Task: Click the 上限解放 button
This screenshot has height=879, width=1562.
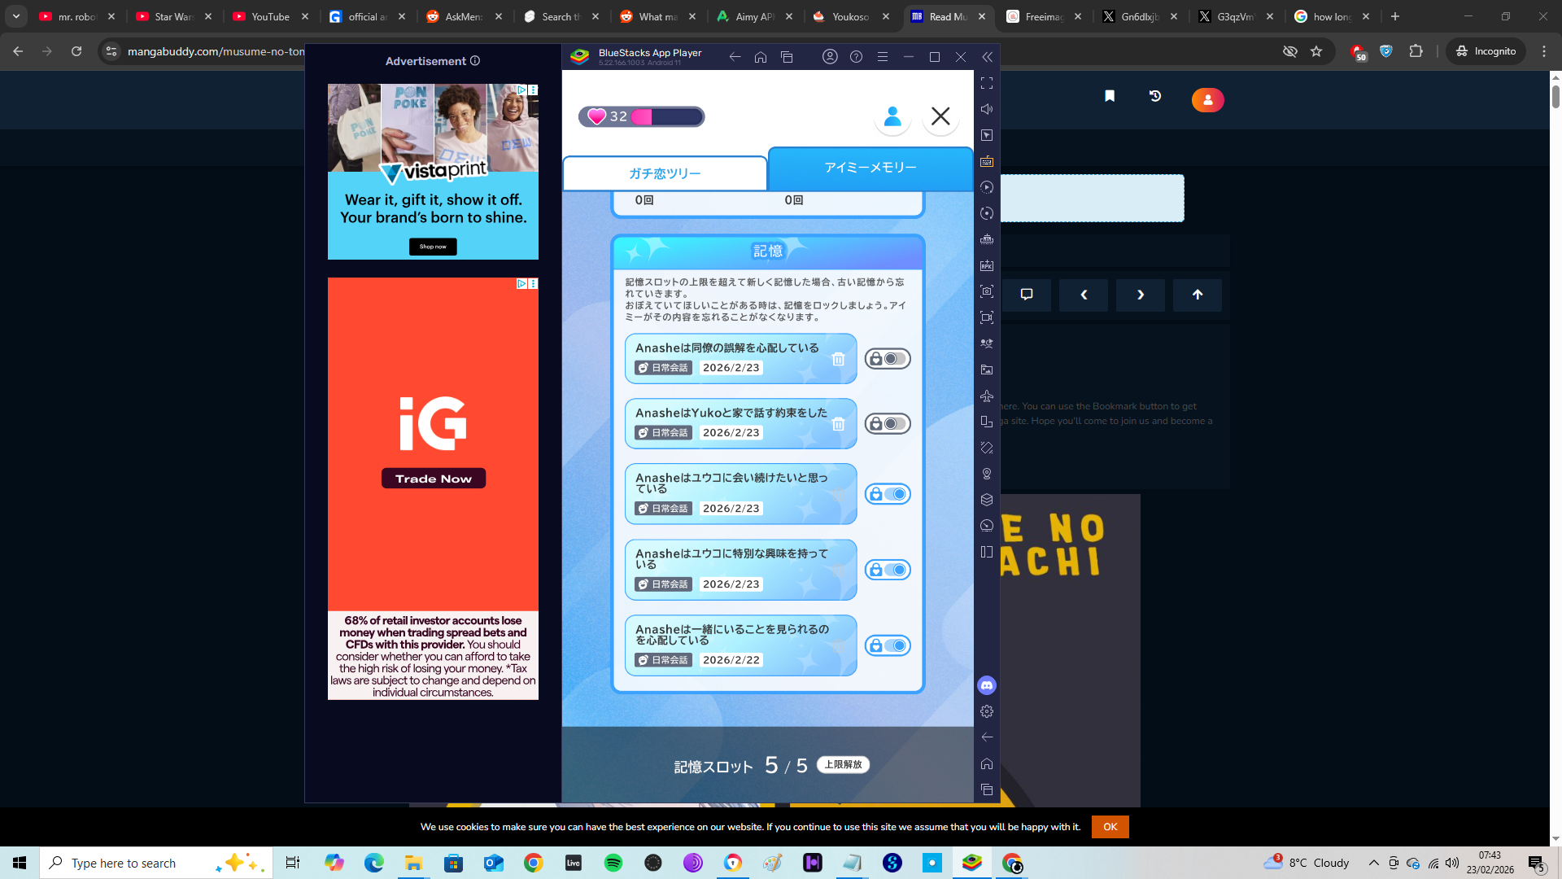Action: click(x=843, y=764)
